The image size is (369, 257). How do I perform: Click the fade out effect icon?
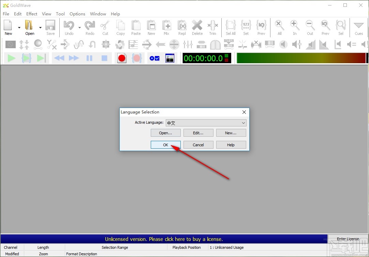(324, 44)
